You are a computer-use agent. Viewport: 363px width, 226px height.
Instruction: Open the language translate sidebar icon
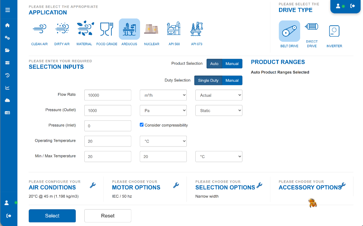[8, 113]
